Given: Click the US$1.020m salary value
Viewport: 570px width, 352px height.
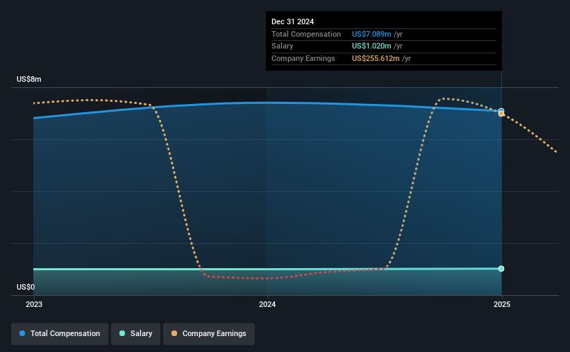Looking at the screenshot, I should click(371, 46).
